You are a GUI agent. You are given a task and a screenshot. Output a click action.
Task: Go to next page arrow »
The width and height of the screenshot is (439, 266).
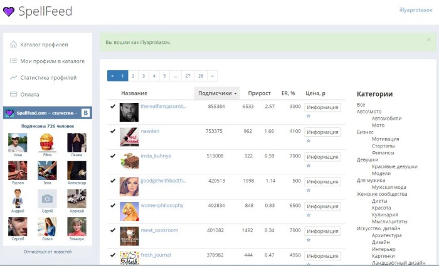pyautogui.click(x=212, y=76)
